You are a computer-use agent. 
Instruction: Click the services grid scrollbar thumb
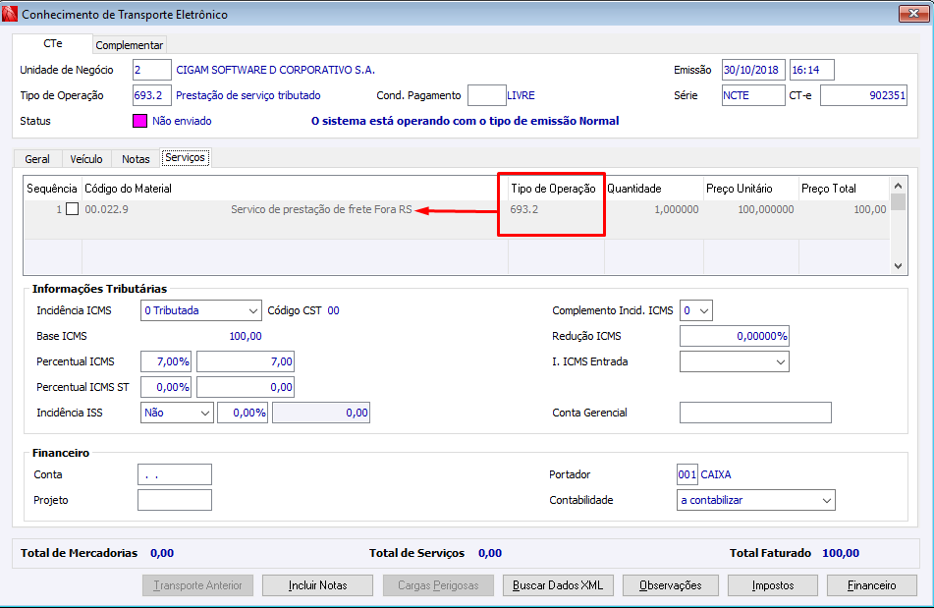(x=899, y=202)
